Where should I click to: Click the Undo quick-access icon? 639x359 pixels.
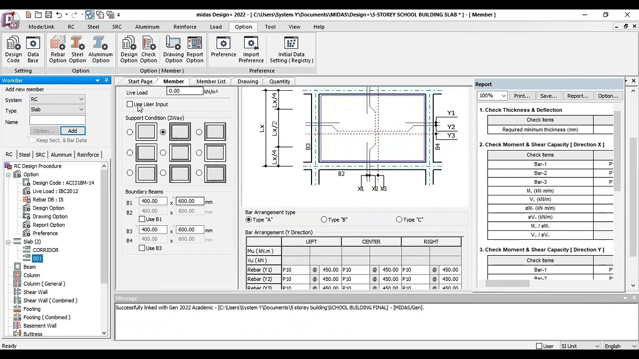click(x=59, y=15)
